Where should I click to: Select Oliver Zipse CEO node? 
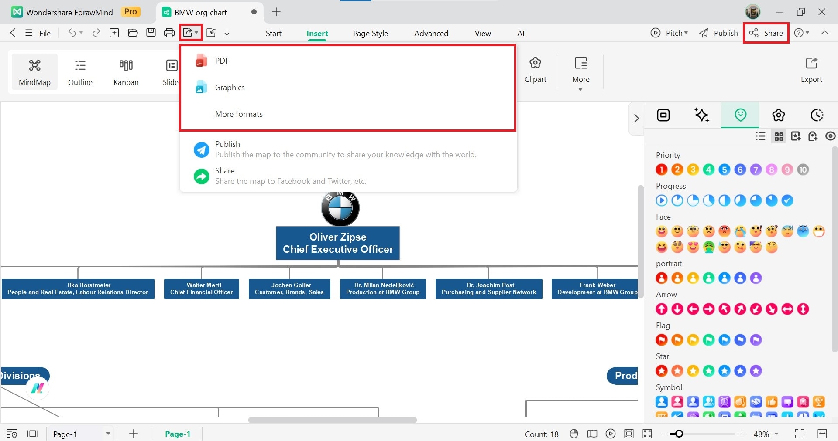tap(338, 243)
